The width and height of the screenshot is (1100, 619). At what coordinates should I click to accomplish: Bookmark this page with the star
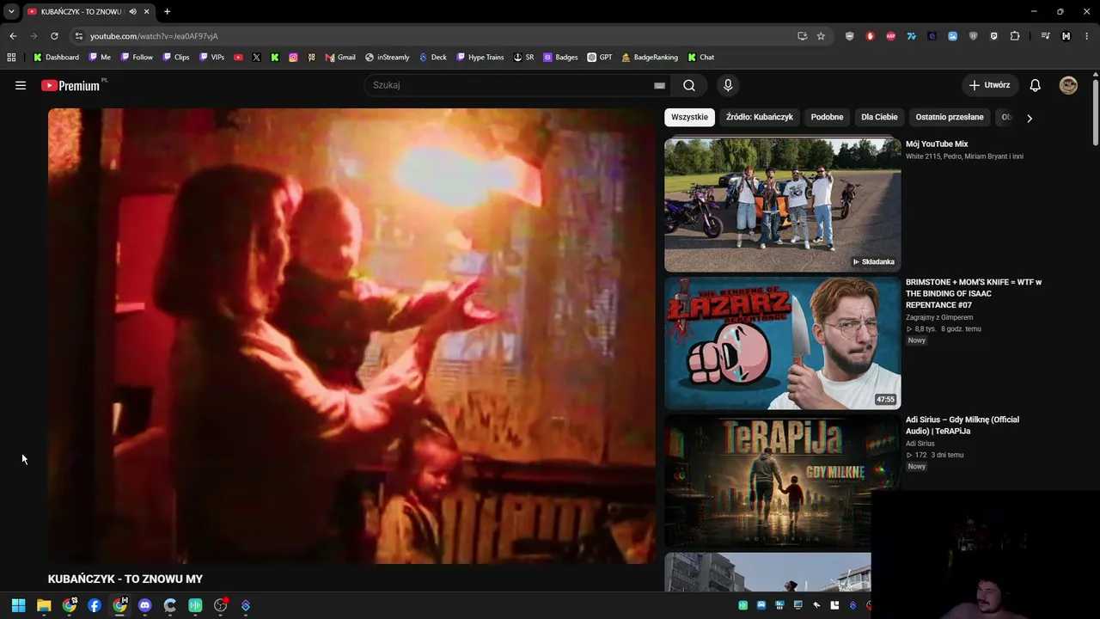coord(821,36)
